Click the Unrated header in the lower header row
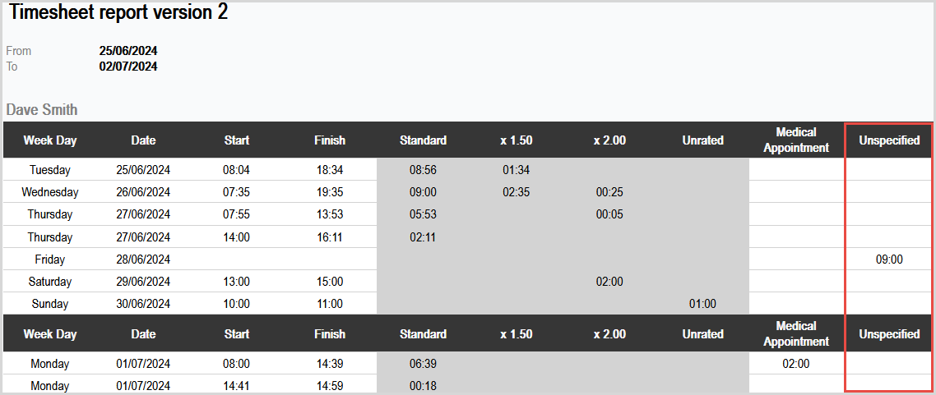Image resolution: width=936 pixels, height=395 pixels. point(702,334)
